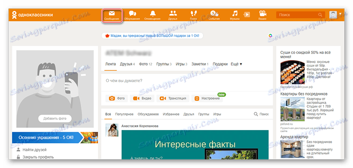The image size is (353, 168).
Task: Click the sushi ad image
Action: pyautogui.click(x=293, y=73)
